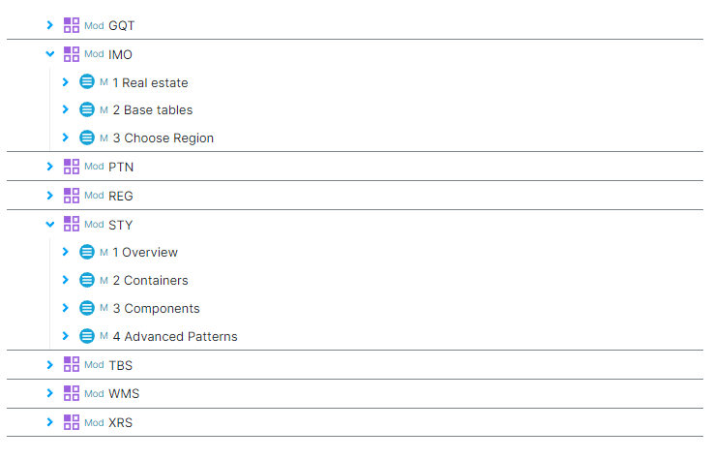Open the 3 Components menu entry
This screenshot has width=714, height=460.
pyautogui.click(x=156, y=309)
